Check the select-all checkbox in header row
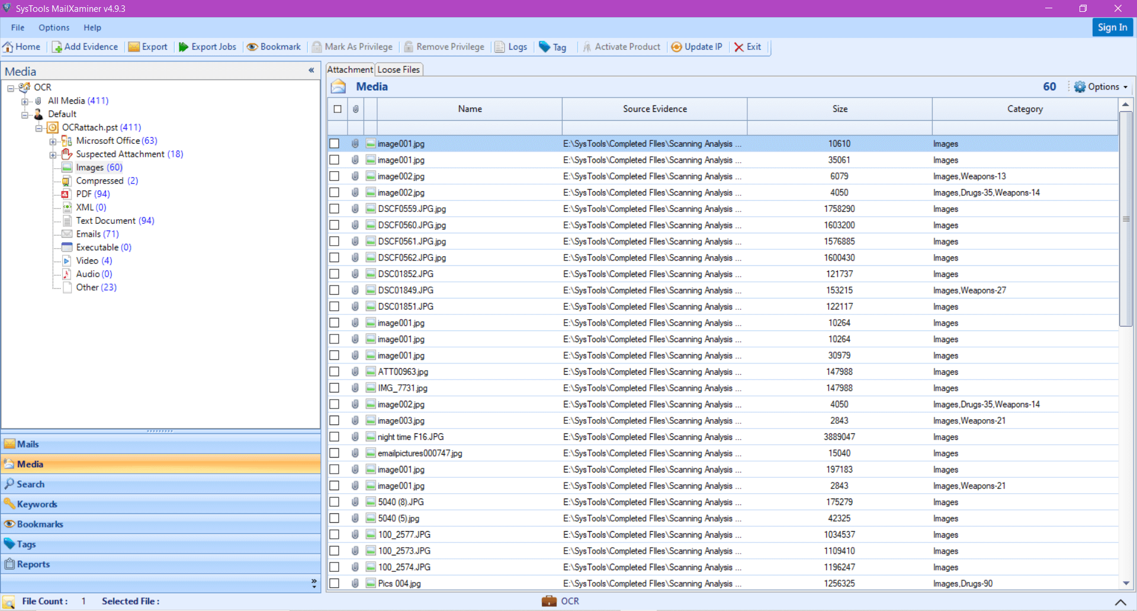Image resolution: width=1137 pixels, height=611 pixels. click(338, 109)
